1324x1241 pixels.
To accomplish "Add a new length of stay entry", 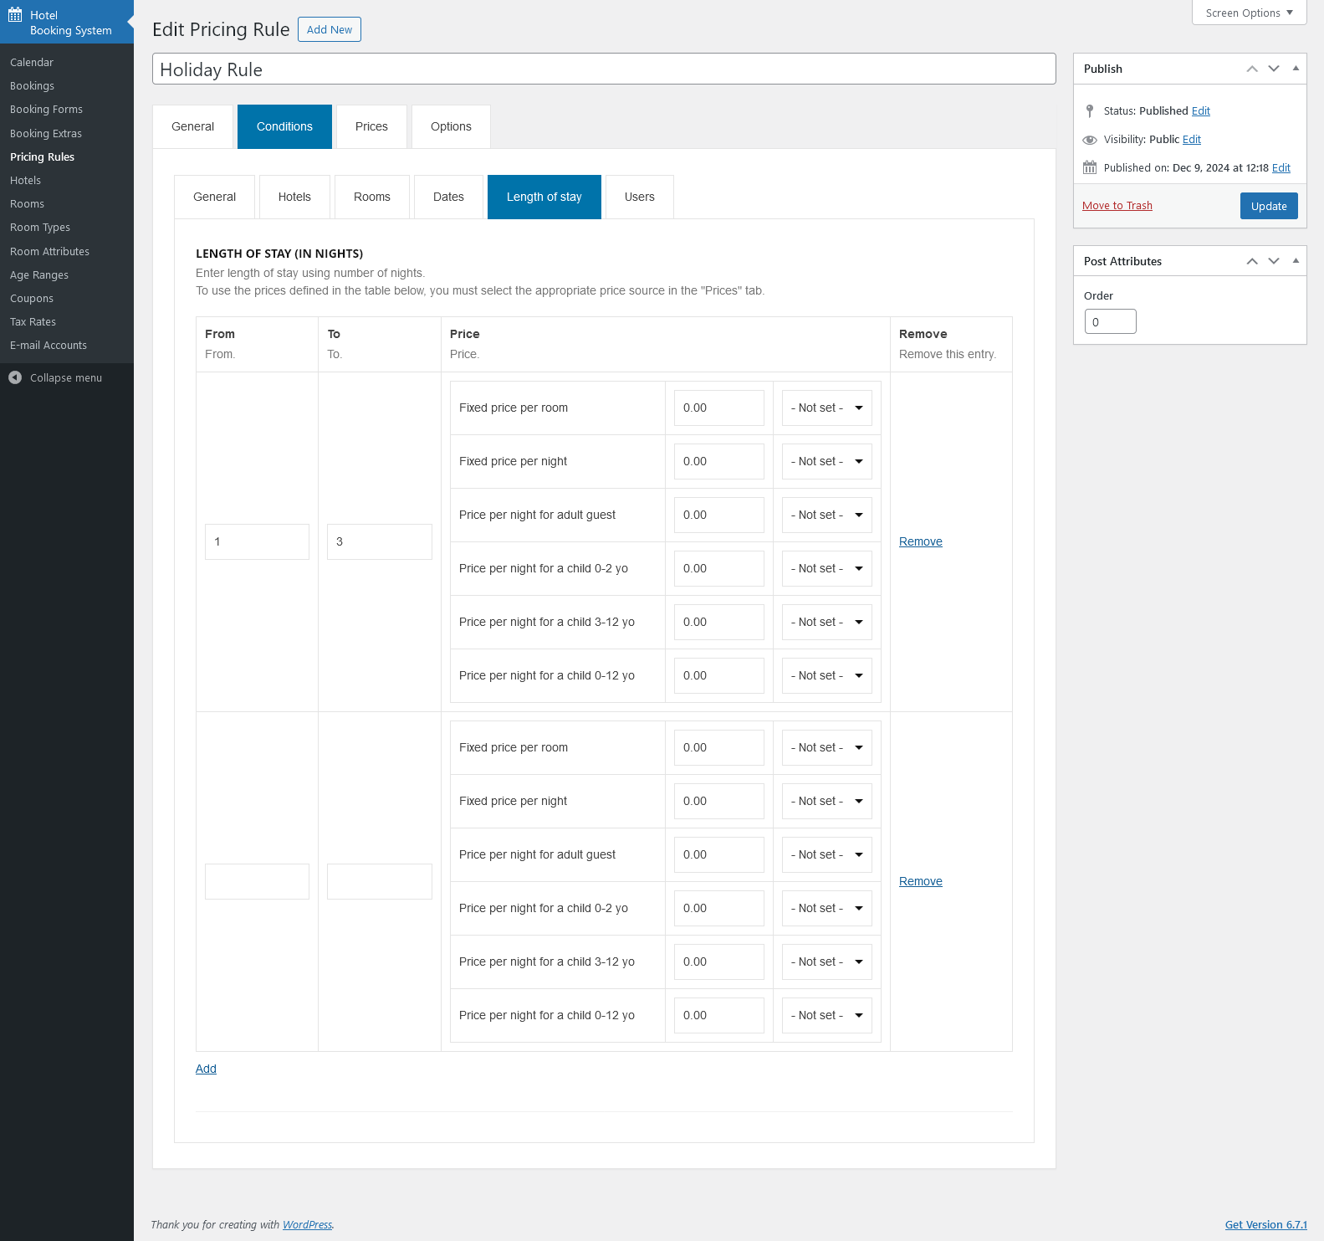I will click(206, 1069).
